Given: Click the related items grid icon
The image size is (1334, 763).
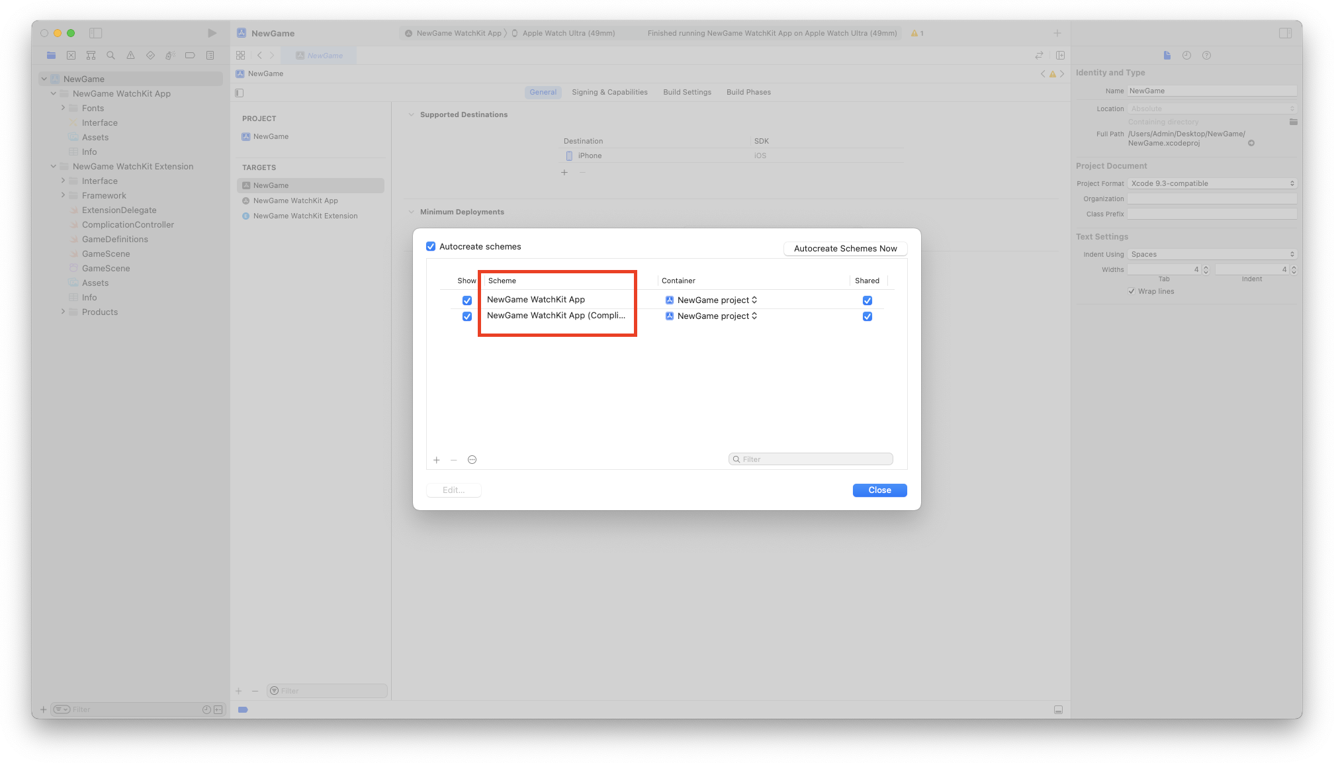Looking at the screenshot, I should pyautogui.click(x=241, y=56).
